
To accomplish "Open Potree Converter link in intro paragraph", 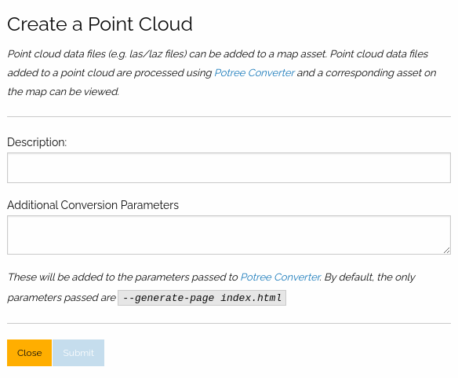I will click(254, 73).
